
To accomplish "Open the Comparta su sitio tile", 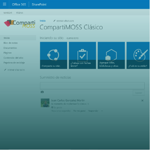I will click(54, 55).
